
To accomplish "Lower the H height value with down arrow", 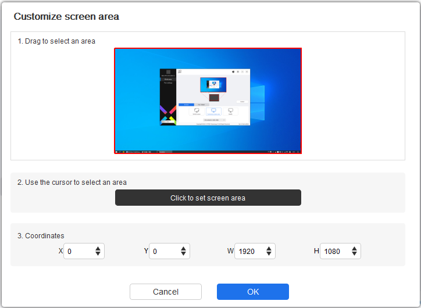I will [354, 254].
